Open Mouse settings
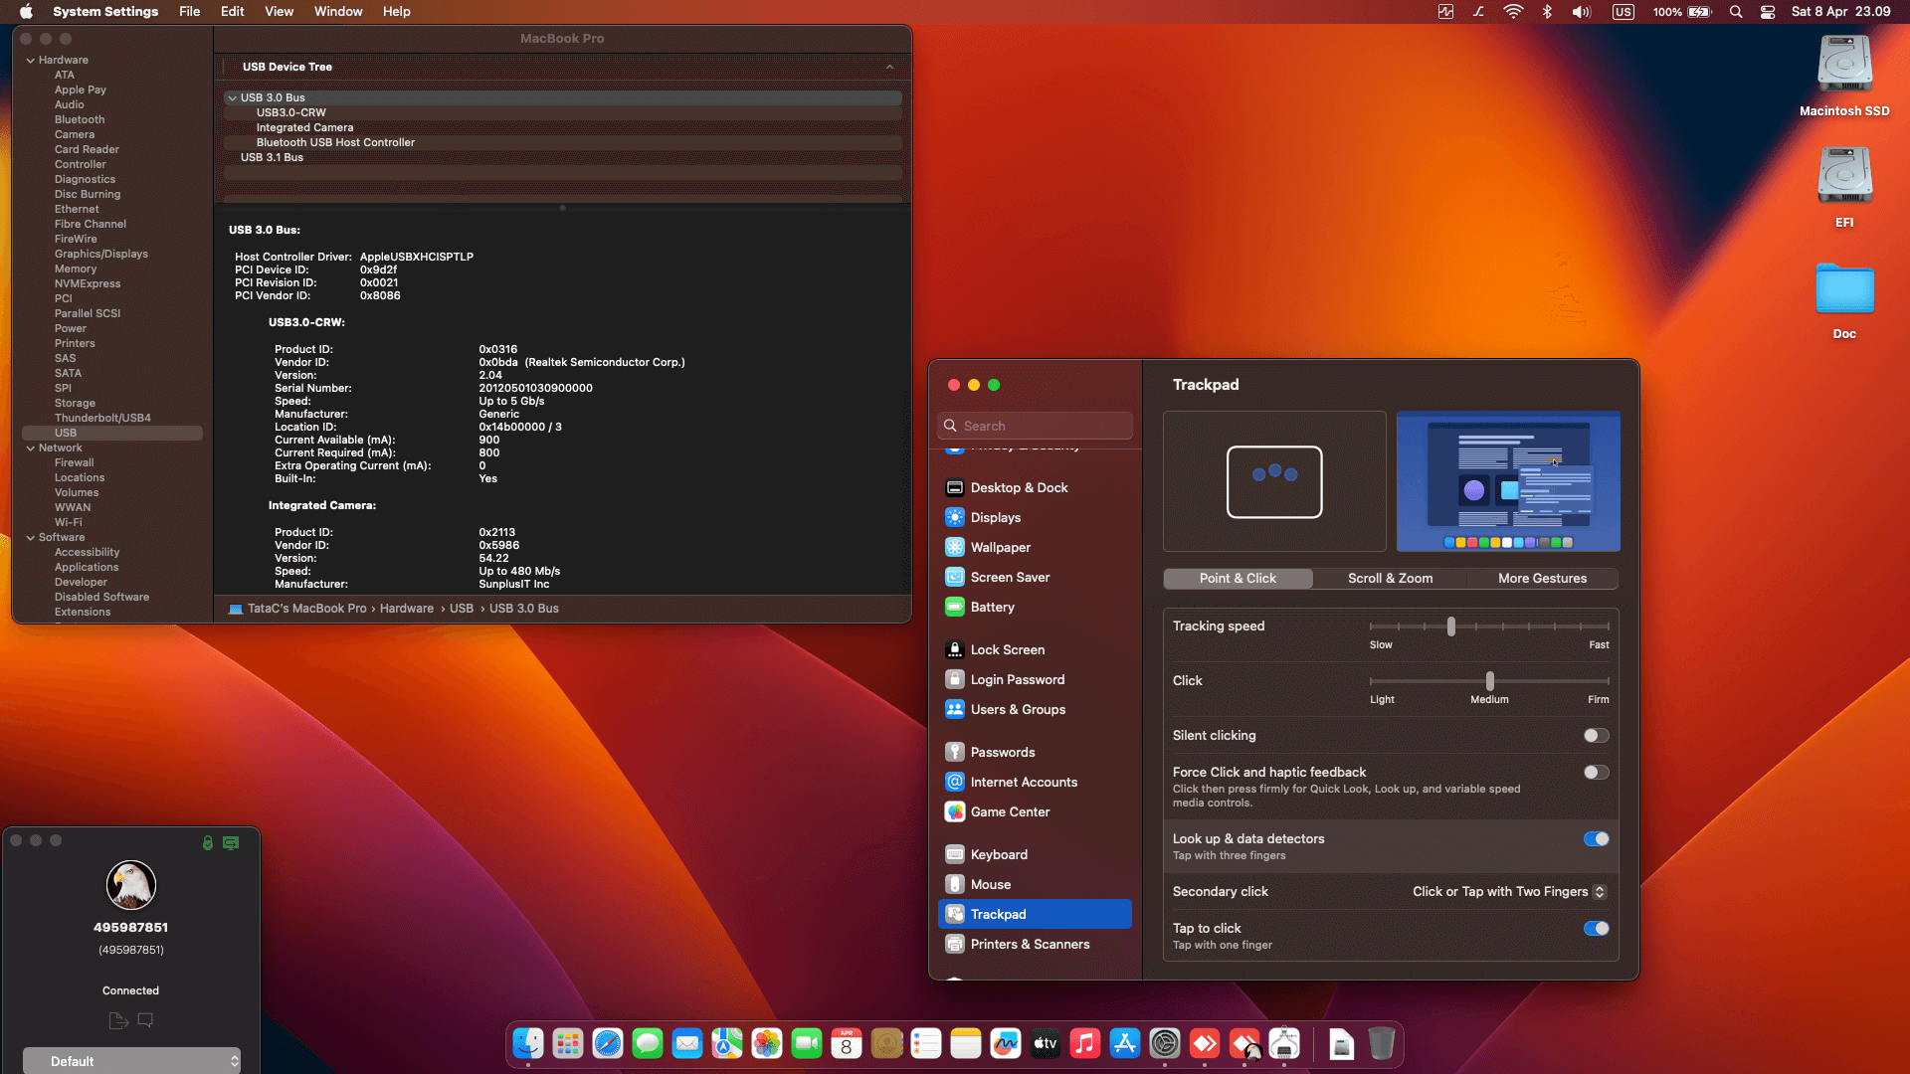Screen dimensions: 1910x1074 coord(1035,884)
